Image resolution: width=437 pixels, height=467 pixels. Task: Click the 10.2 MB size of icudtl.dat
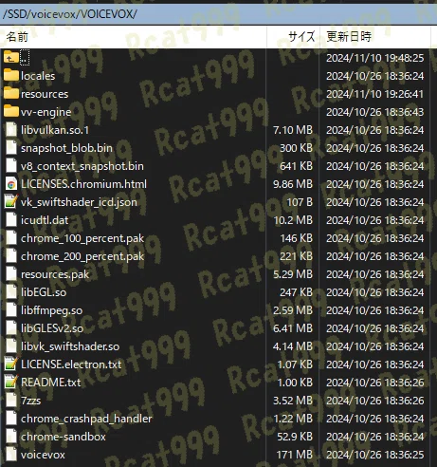click(x=293, y=220)
